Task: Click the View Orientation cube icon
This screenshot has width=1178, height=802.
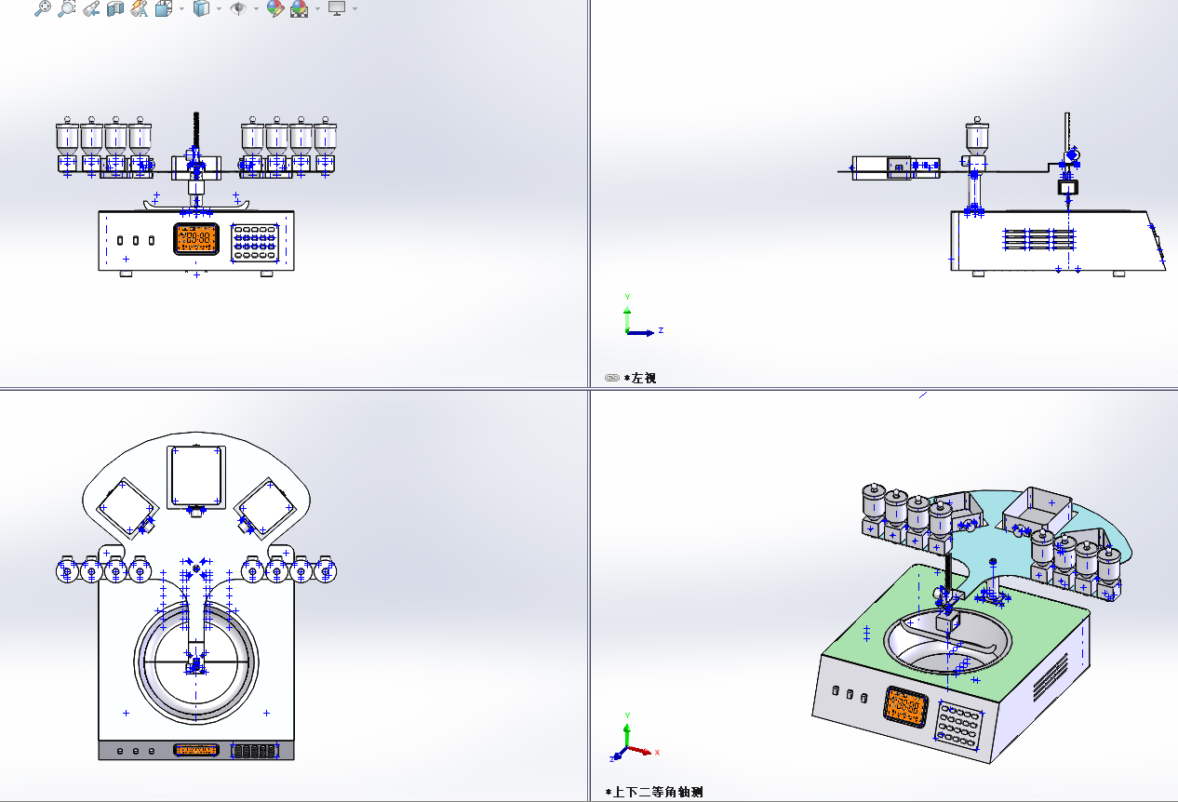Action: pos(164,9)
